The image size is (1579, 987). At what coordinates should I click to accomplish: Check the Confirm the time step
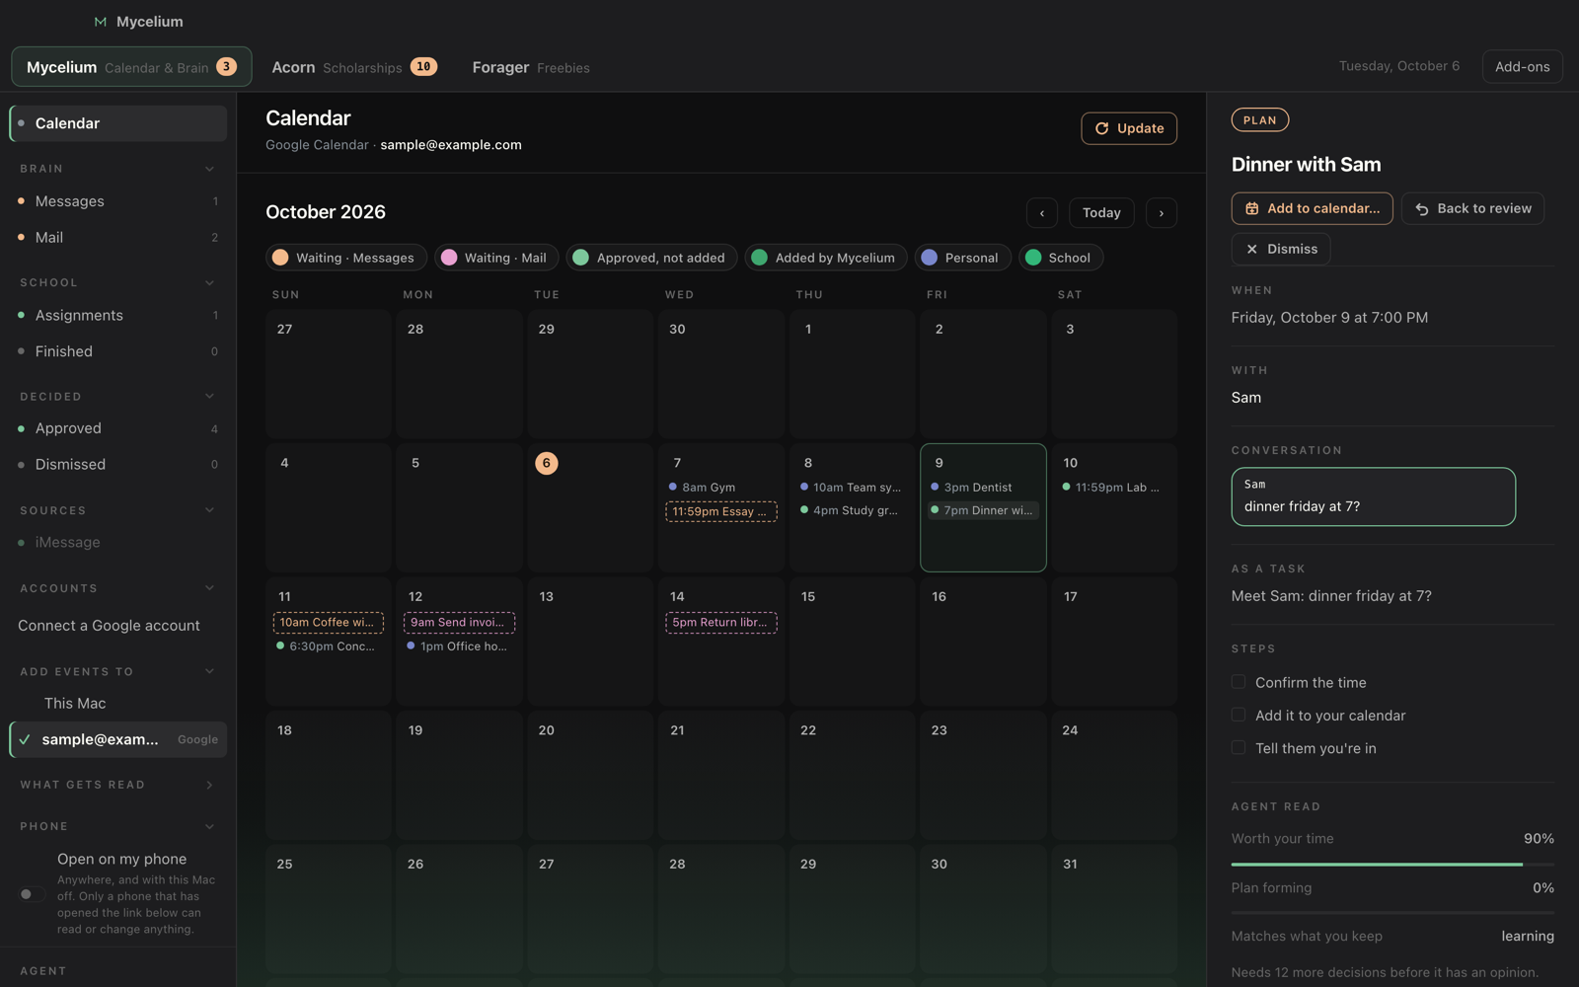coord(1239,682)
